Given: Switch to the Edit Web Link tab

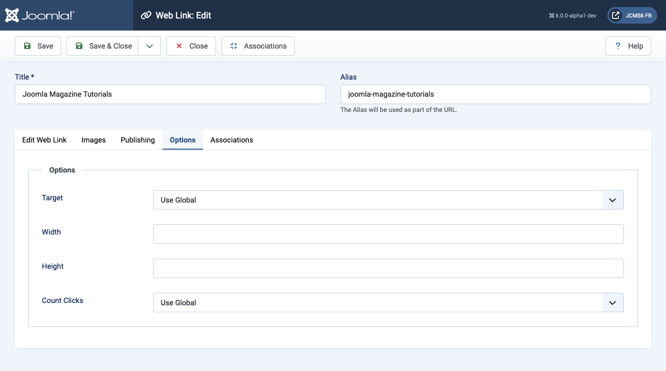Looking at the screenshot, I should pos(44,140).
